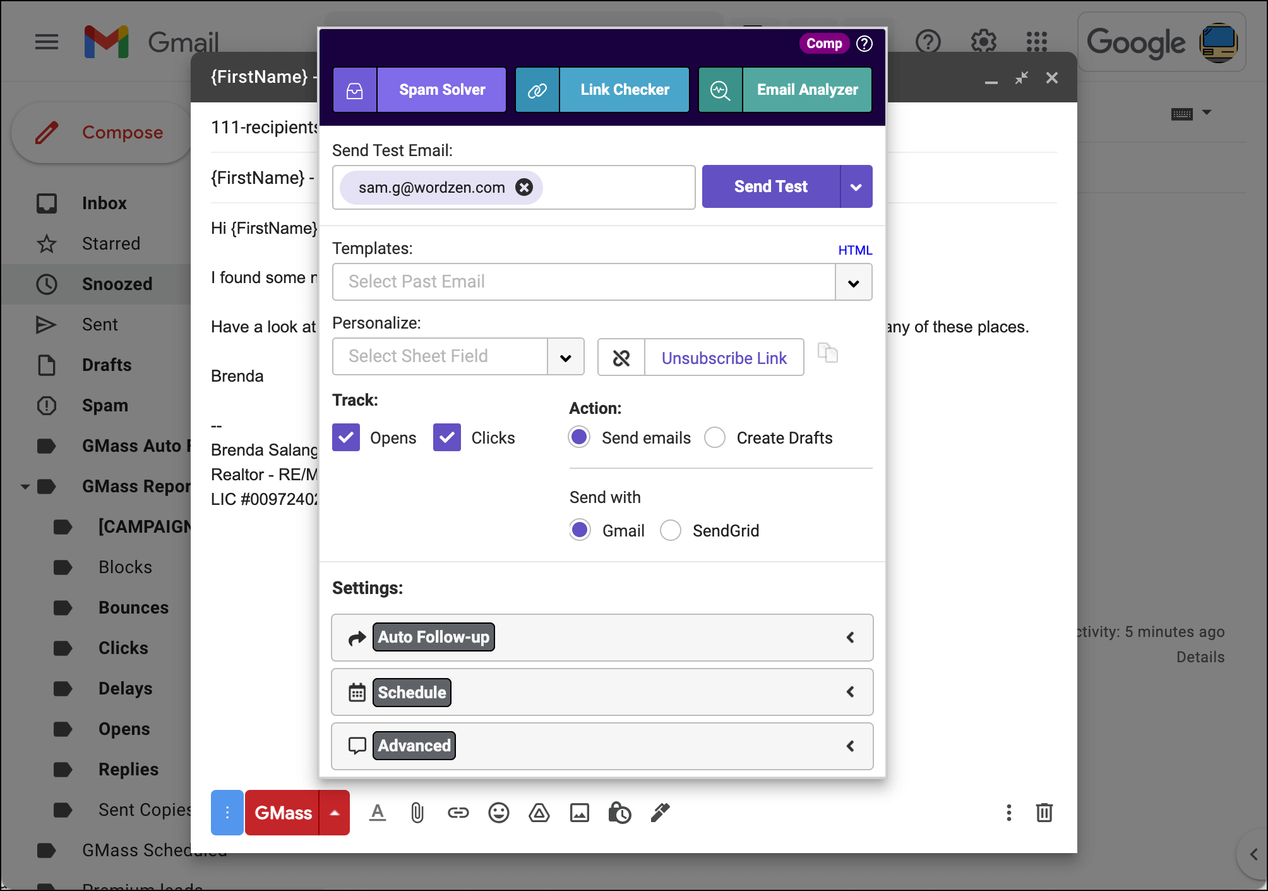The image size is (1268, 891).
Task: Insert the Unsubscribe Link
Action: [x=724, y=358]
